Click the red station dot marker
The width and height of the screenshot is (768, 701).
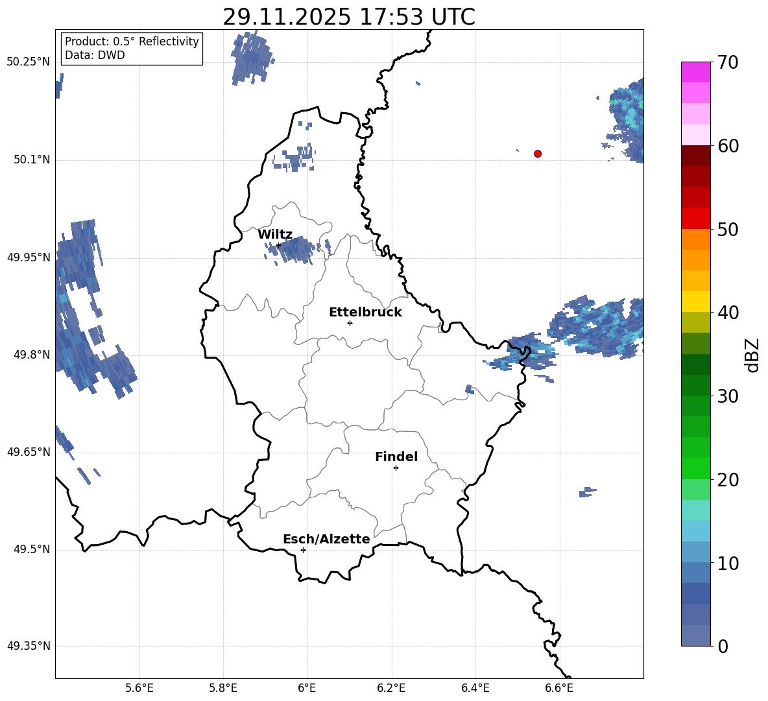pos(538,154)
